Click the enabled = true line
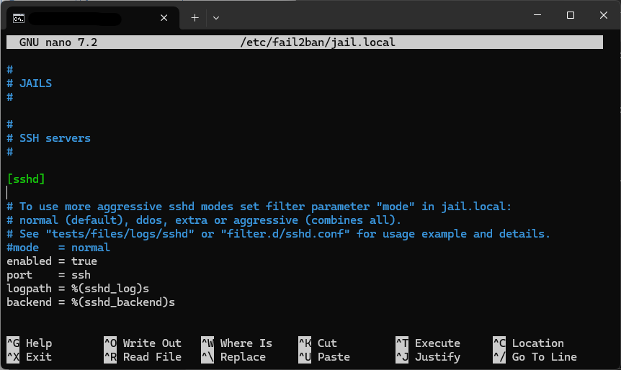Viewport: 621px width, 370px height. point(52,261)
